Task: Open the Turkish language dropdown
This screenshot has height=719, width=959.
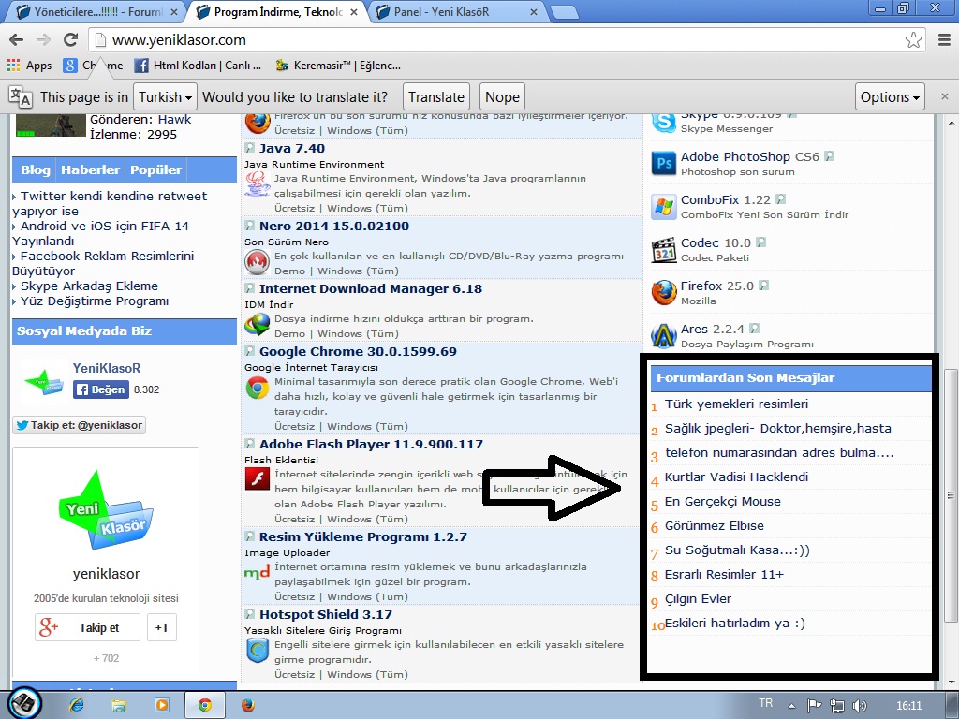Action: 165,97
